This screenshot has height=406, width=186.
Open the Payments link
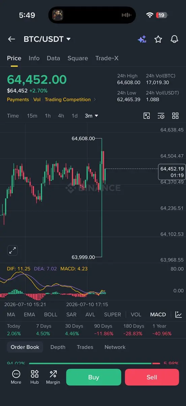[18, 99]
